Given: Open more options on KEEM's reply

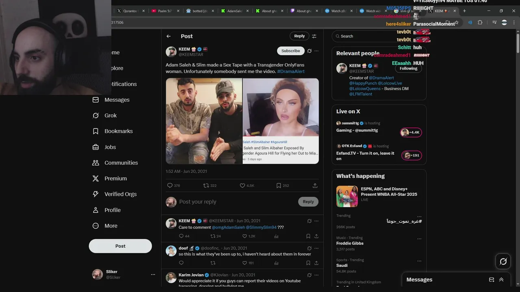Looking at the screenshot, I should [x=316, y=221].
